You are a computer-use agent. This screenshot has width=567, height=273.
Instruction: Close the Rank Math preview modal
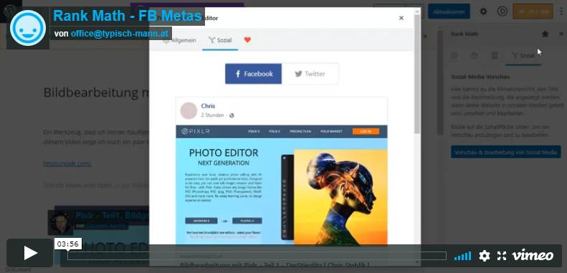pyautogui.click(x=401, y=18)
